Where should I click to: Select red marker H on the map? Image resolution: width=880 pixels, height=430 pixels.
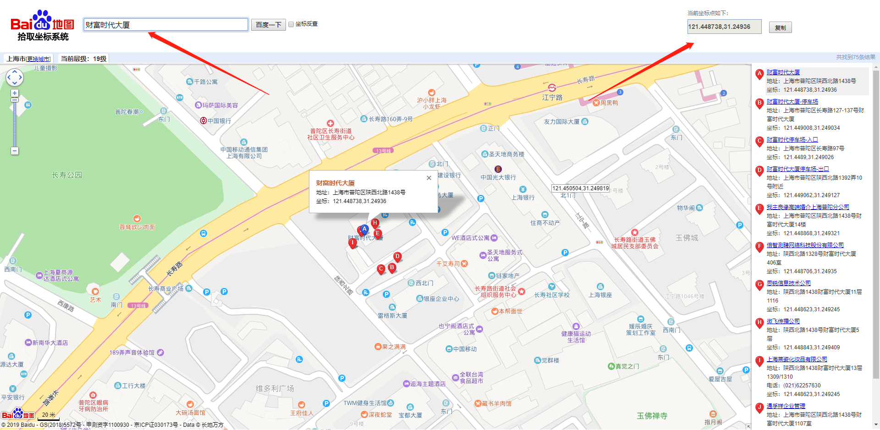[375, 224]
